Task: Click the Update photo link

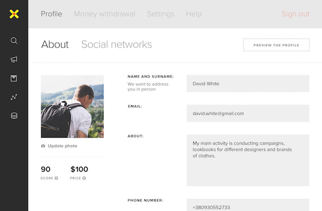Action: pos(63,146)
